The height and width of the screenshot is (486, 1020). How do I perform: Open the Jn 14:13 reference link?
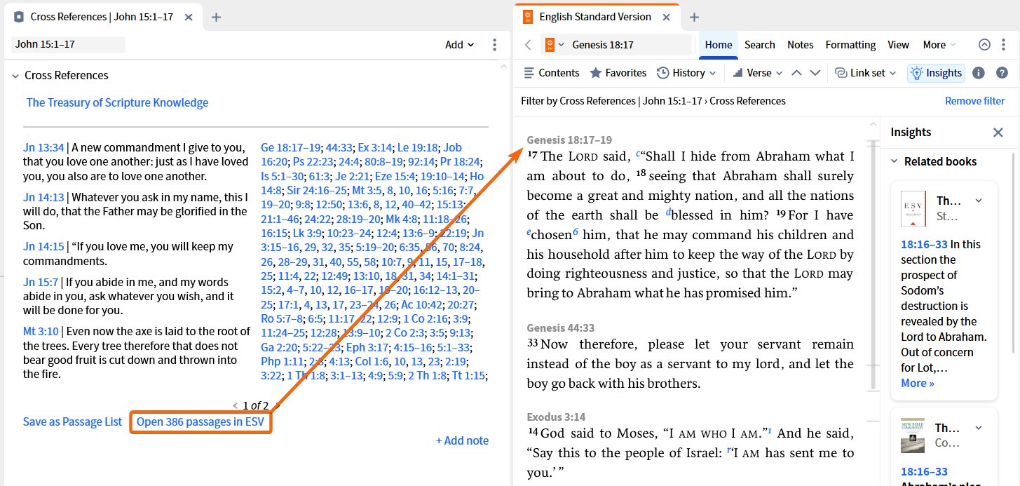click(x=43, y=197)
